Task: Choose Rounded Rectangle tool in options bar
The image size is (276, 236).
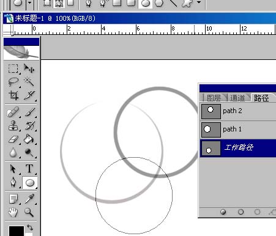Action: pyautogui.click(x=131, y=3)
